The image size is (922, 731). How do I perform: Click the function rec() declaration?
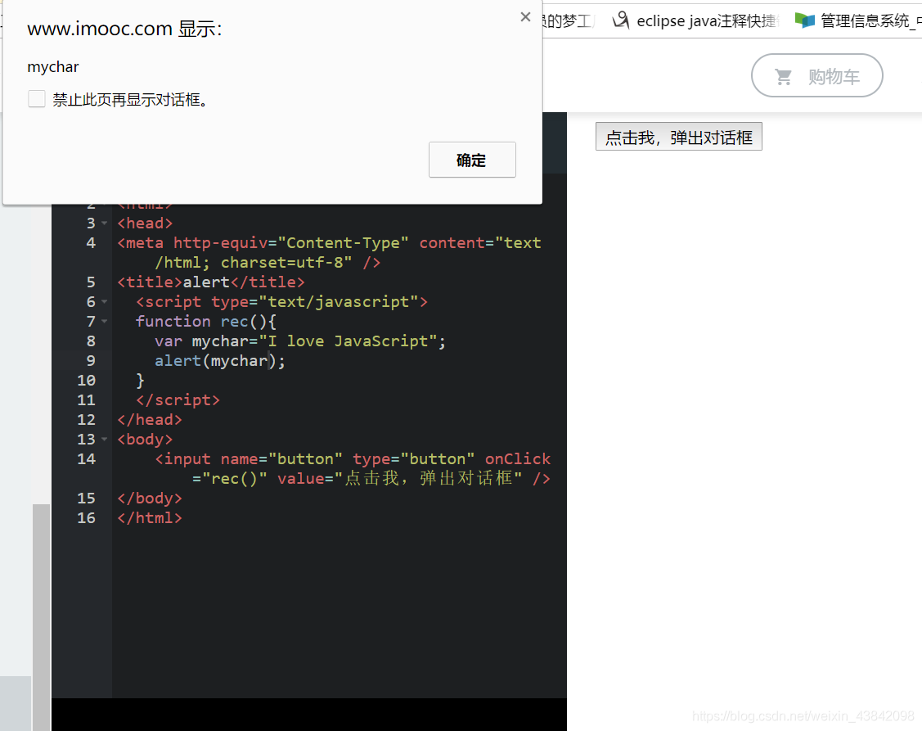[x=206, y=322]
